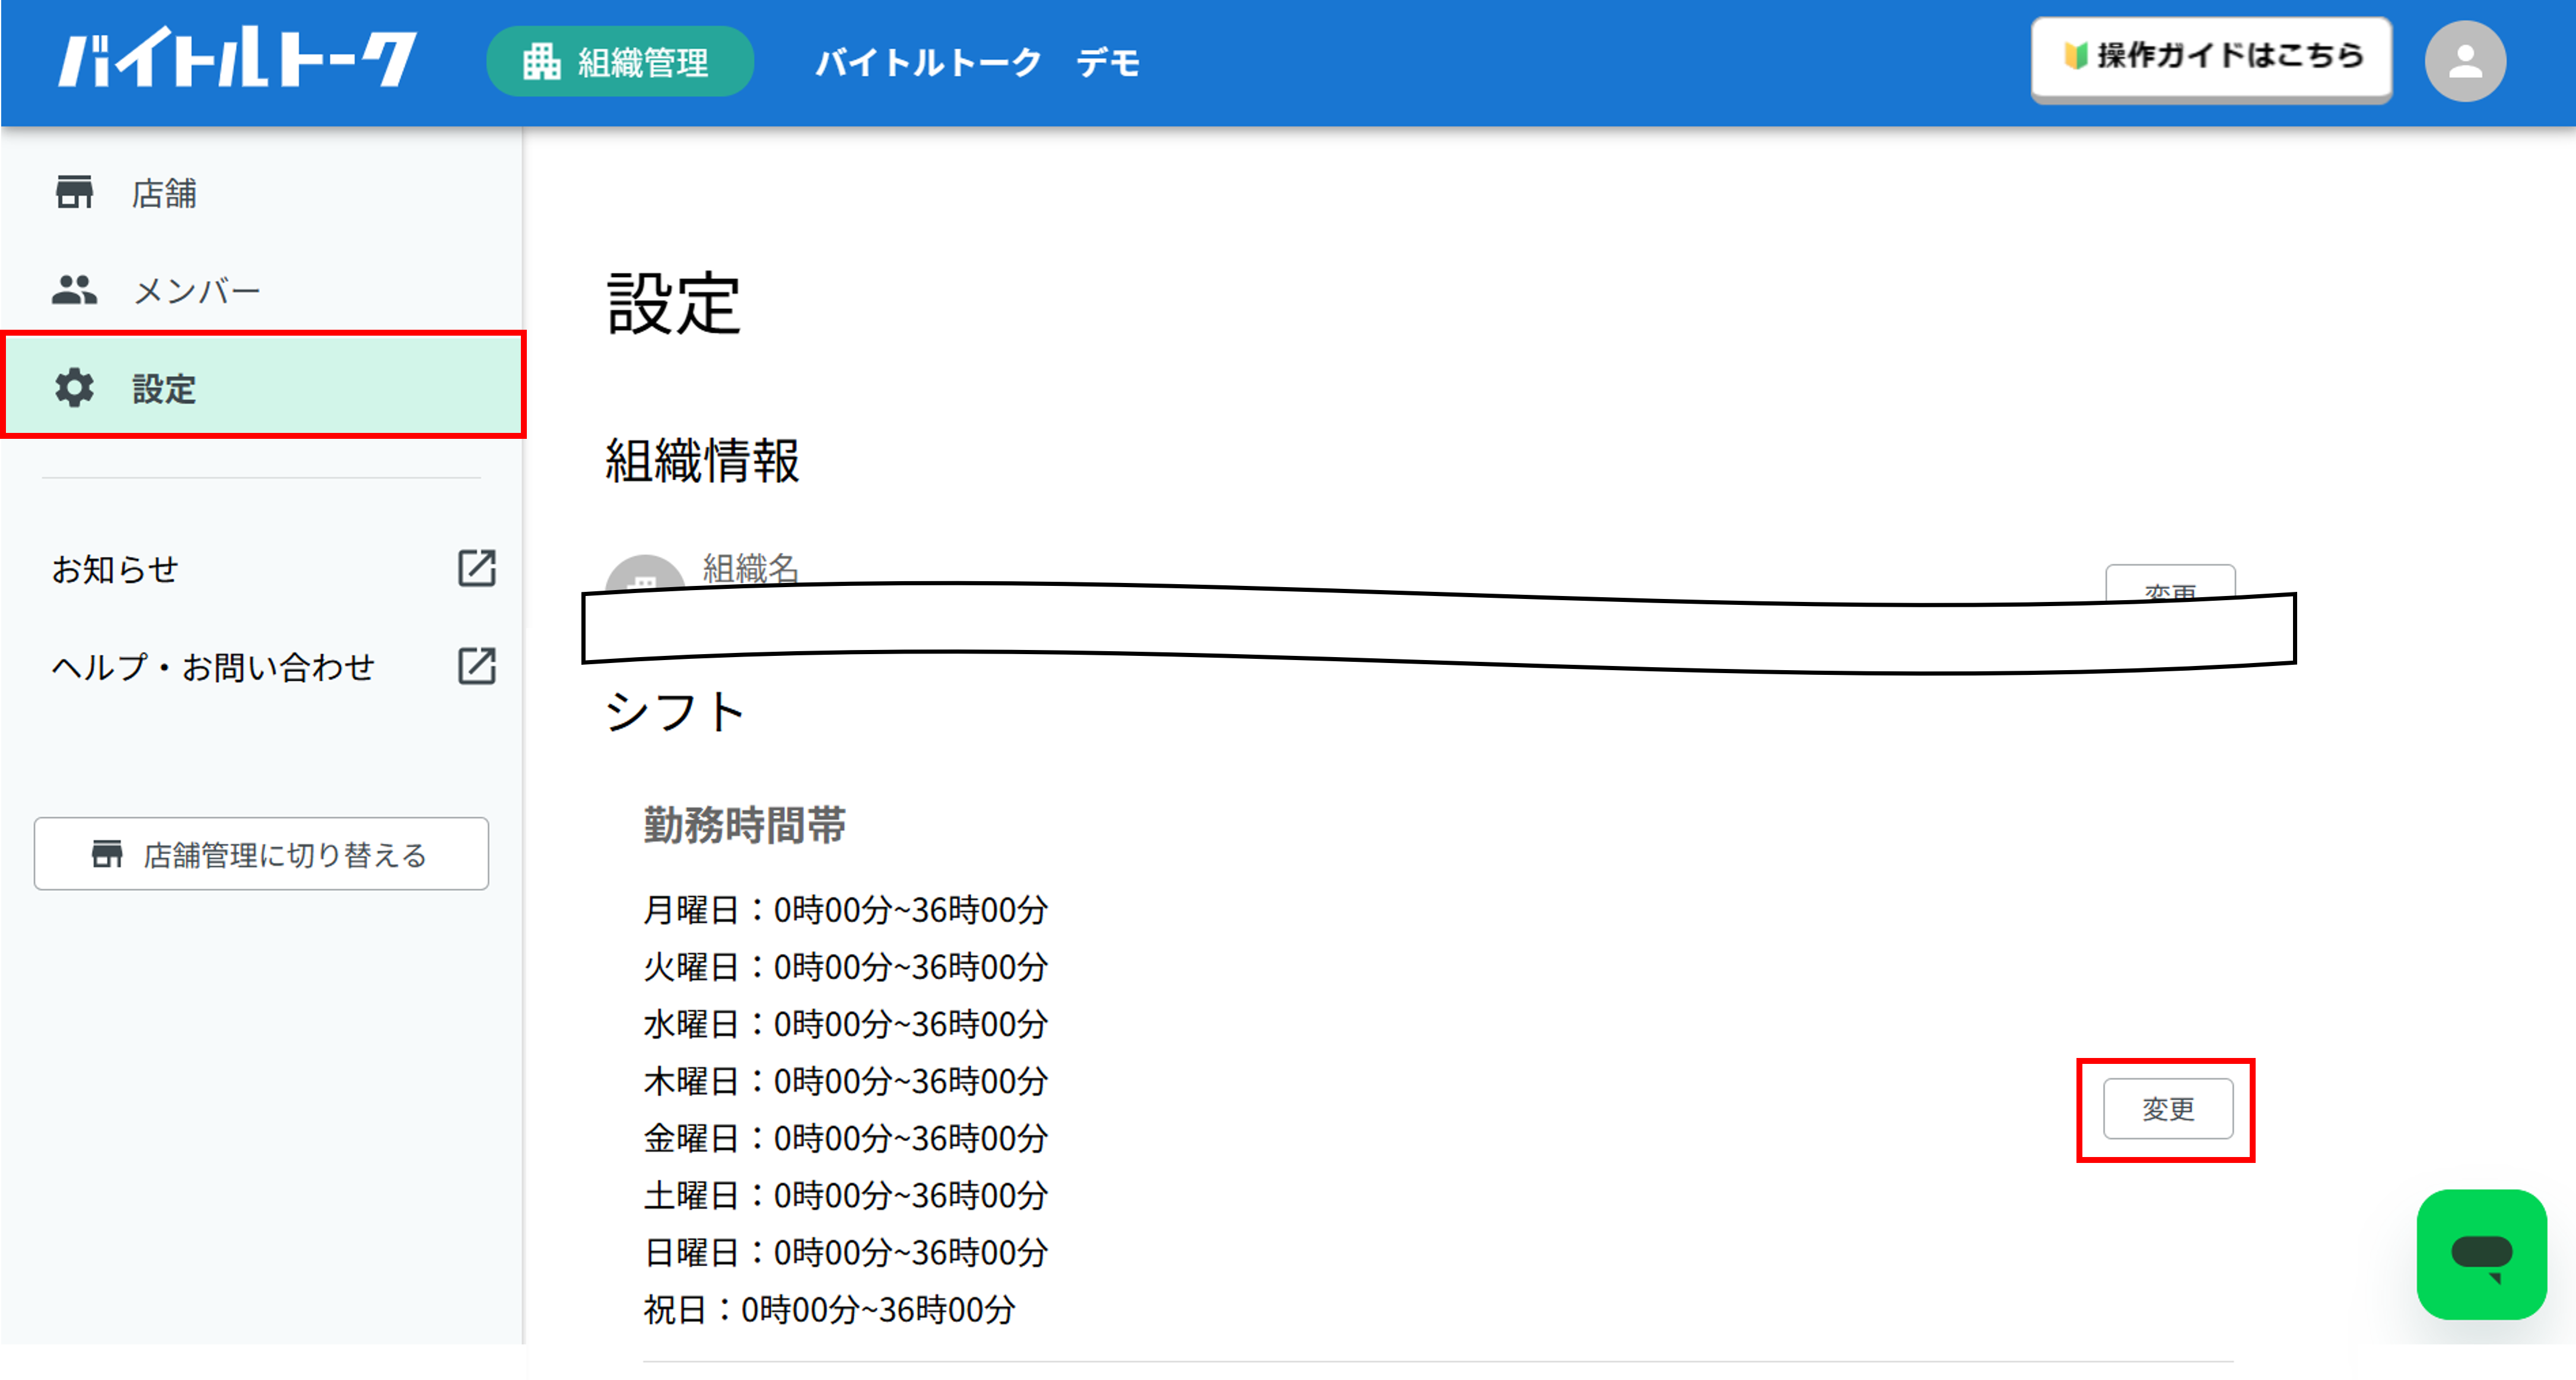Click 土曜日：0時00分~36時00分 row
The height and width of the screenshot is (1380, 2576).
click(x=845, y=1194)
